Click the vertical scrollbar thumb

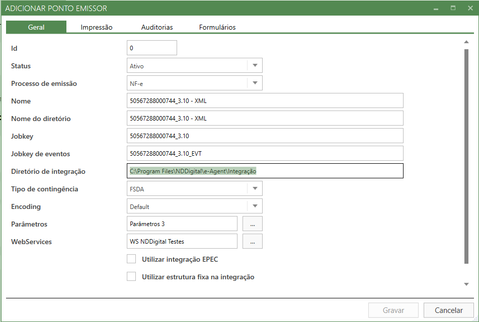[466, 156]
